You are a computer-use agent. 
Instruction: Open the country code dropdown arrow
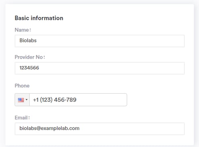[x=26, y=100]
